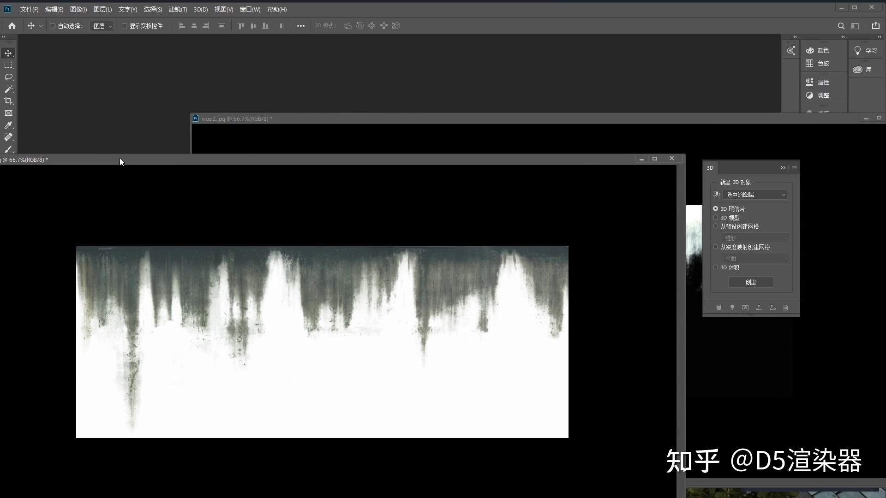The height and width of the screenshot is (498, 886).
Task: Open the 源 选中的图层 dropdown
Action: [755, 195]
